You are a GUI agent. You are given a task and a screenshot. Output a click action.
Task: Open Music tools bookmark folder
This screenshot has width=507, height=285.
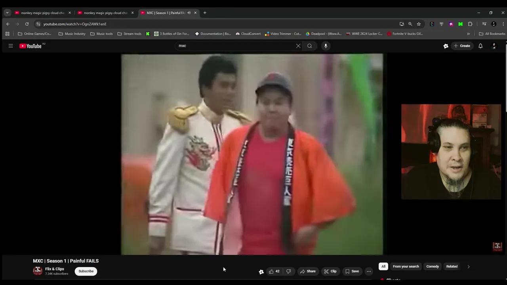[x=101, y=34]
